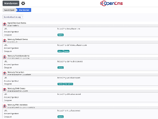The image size is (158, 119).
Task: Open the settings gear icon
Action: click(23, 3)
